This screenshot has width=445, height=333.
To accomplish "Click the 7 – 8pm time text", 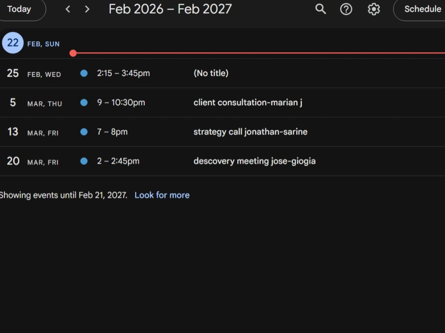I will click(x=112, y=132).
